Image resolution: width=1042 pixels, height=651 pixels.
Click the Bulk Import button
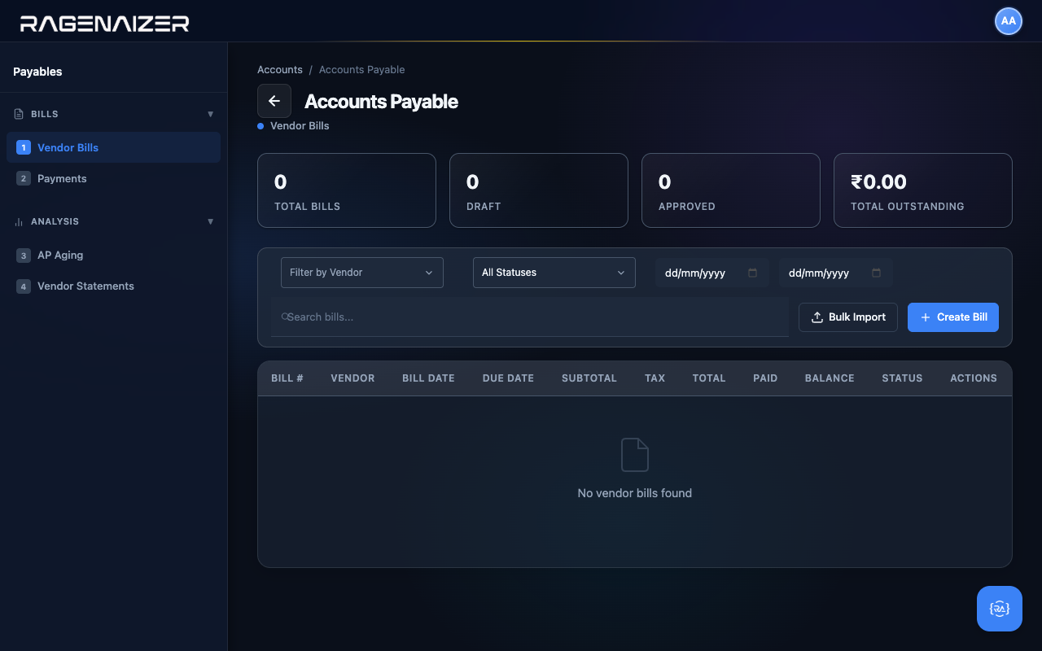[848, 317]
